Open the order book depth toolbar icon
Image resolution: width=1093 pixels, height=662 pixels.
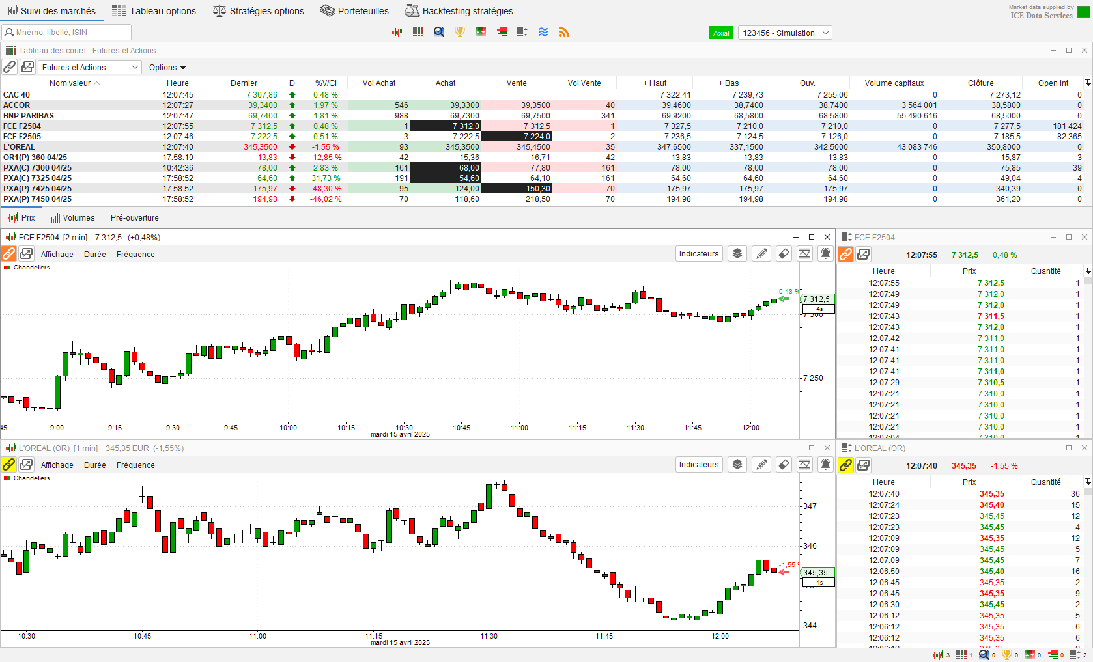pos(502,33)
